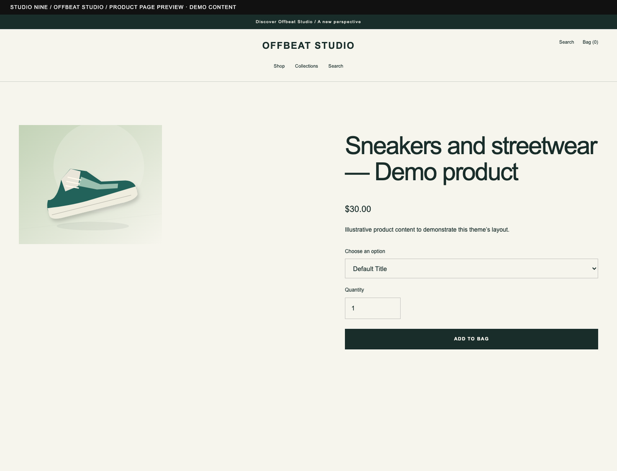617x471 pixels.
Task: Click the Search link beside the Bag link
Action: (567, 42)
